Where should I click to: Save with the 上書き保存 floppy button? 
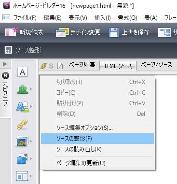click(129, 32)
